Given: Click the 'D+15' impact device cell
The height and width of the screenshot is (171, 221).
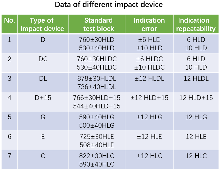Looking at the screenshot, I should (x=43, y=98).
